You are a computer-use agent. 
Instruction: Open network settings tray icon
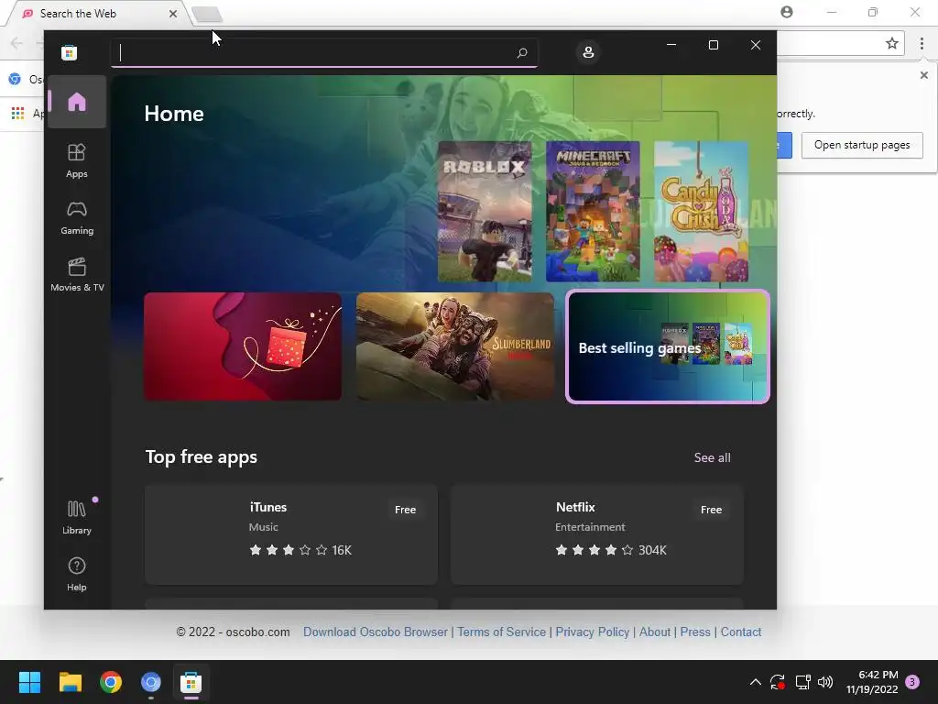(802, 682)
